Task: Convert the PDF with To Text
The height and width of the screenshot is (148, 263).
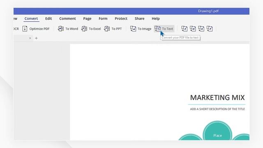Action: click(x=164, y=29)
